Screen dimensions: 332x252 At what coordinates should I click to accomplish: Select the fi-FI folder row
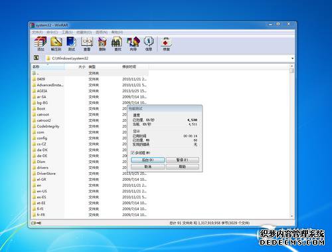(90, 209)
